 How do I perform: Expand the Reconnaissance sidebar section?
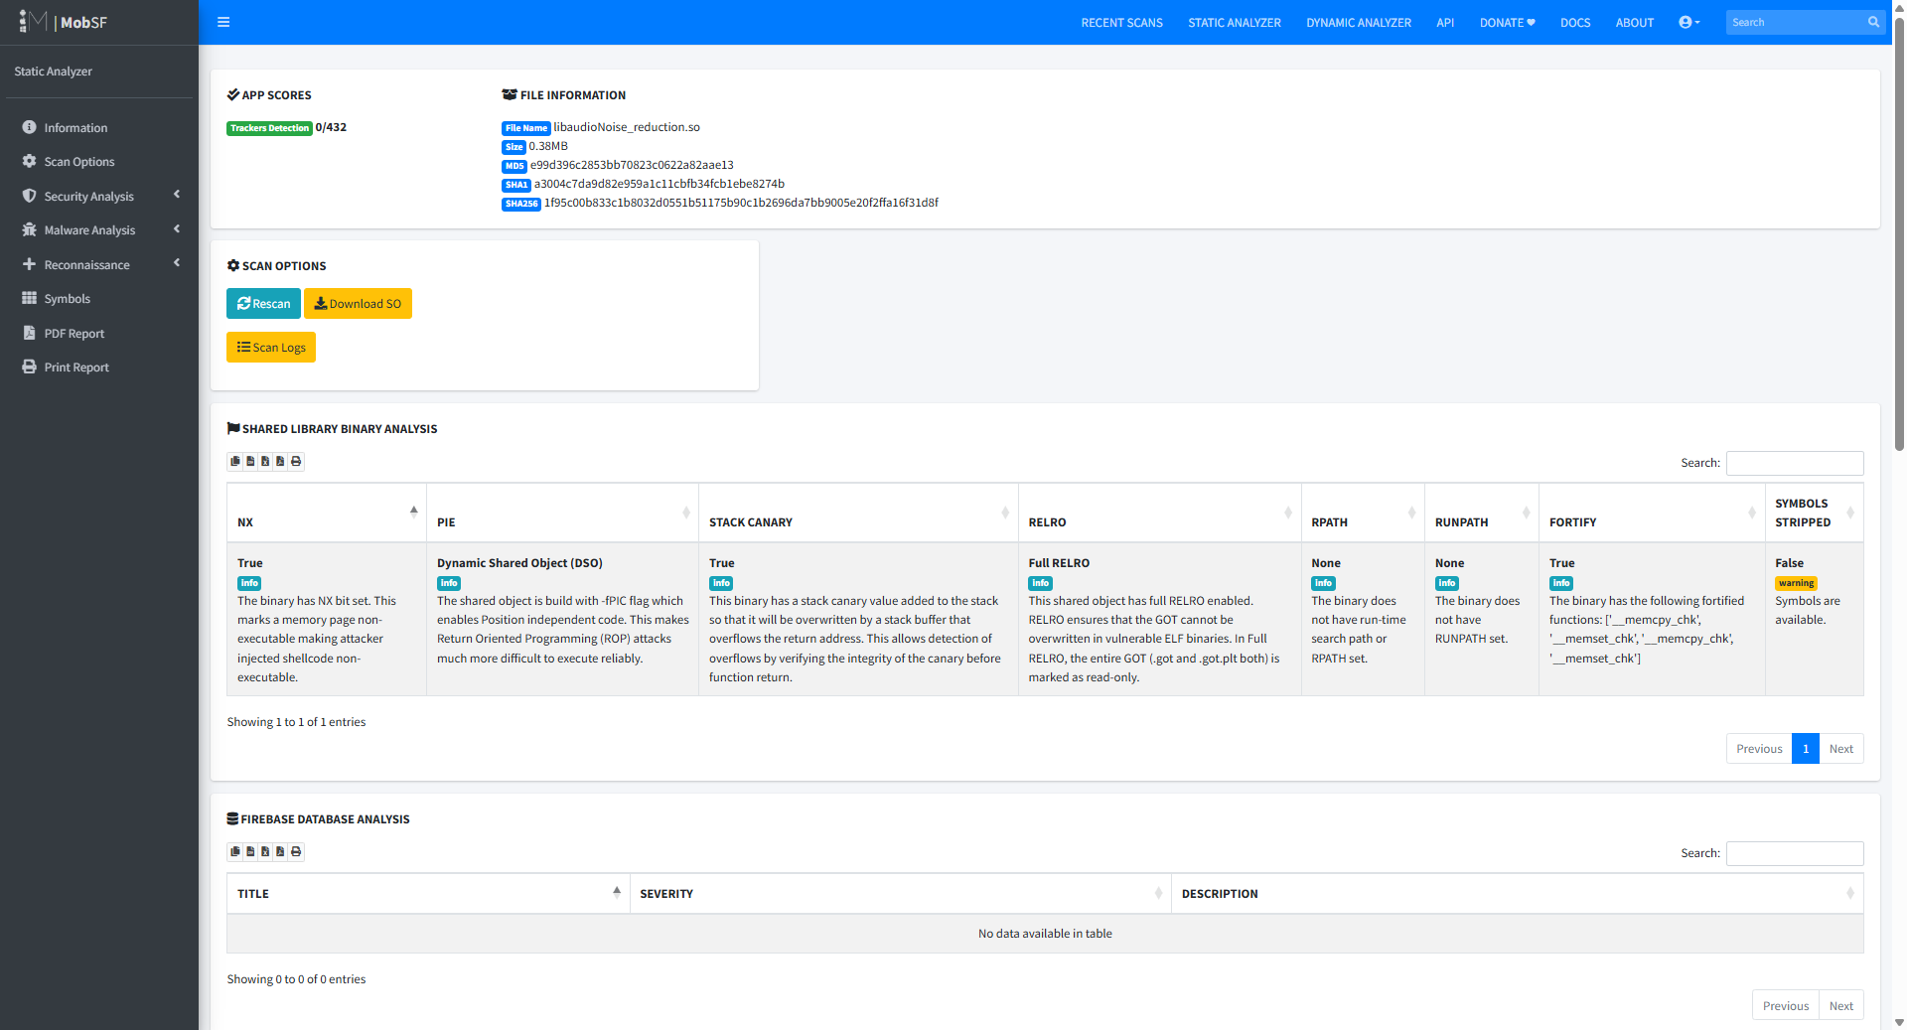pos(99,264)
